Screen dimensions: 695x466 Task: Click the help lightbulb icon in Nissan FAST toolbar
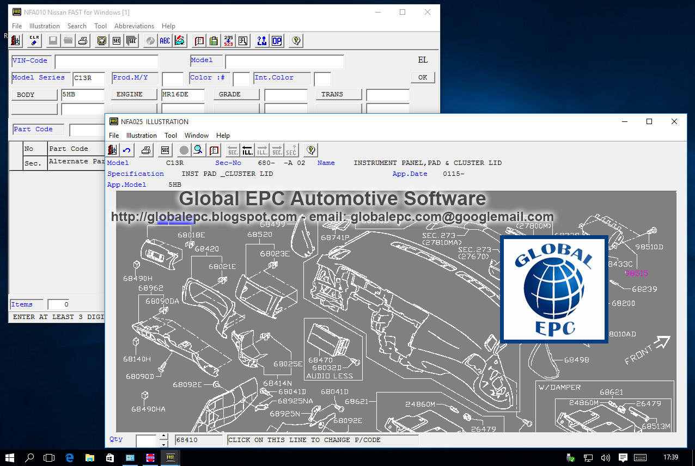tap(296, 40)
